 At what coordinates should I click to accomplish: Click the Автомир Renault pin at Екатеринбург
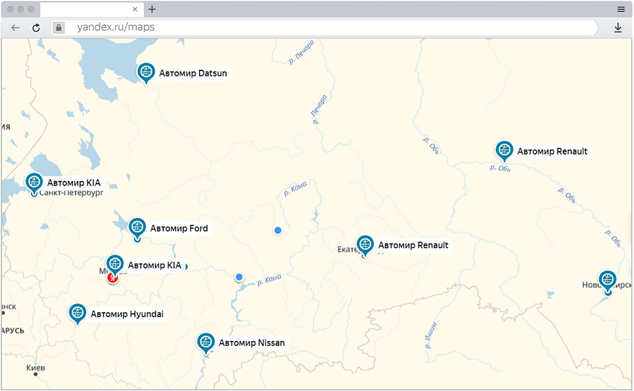pos(365,245)
